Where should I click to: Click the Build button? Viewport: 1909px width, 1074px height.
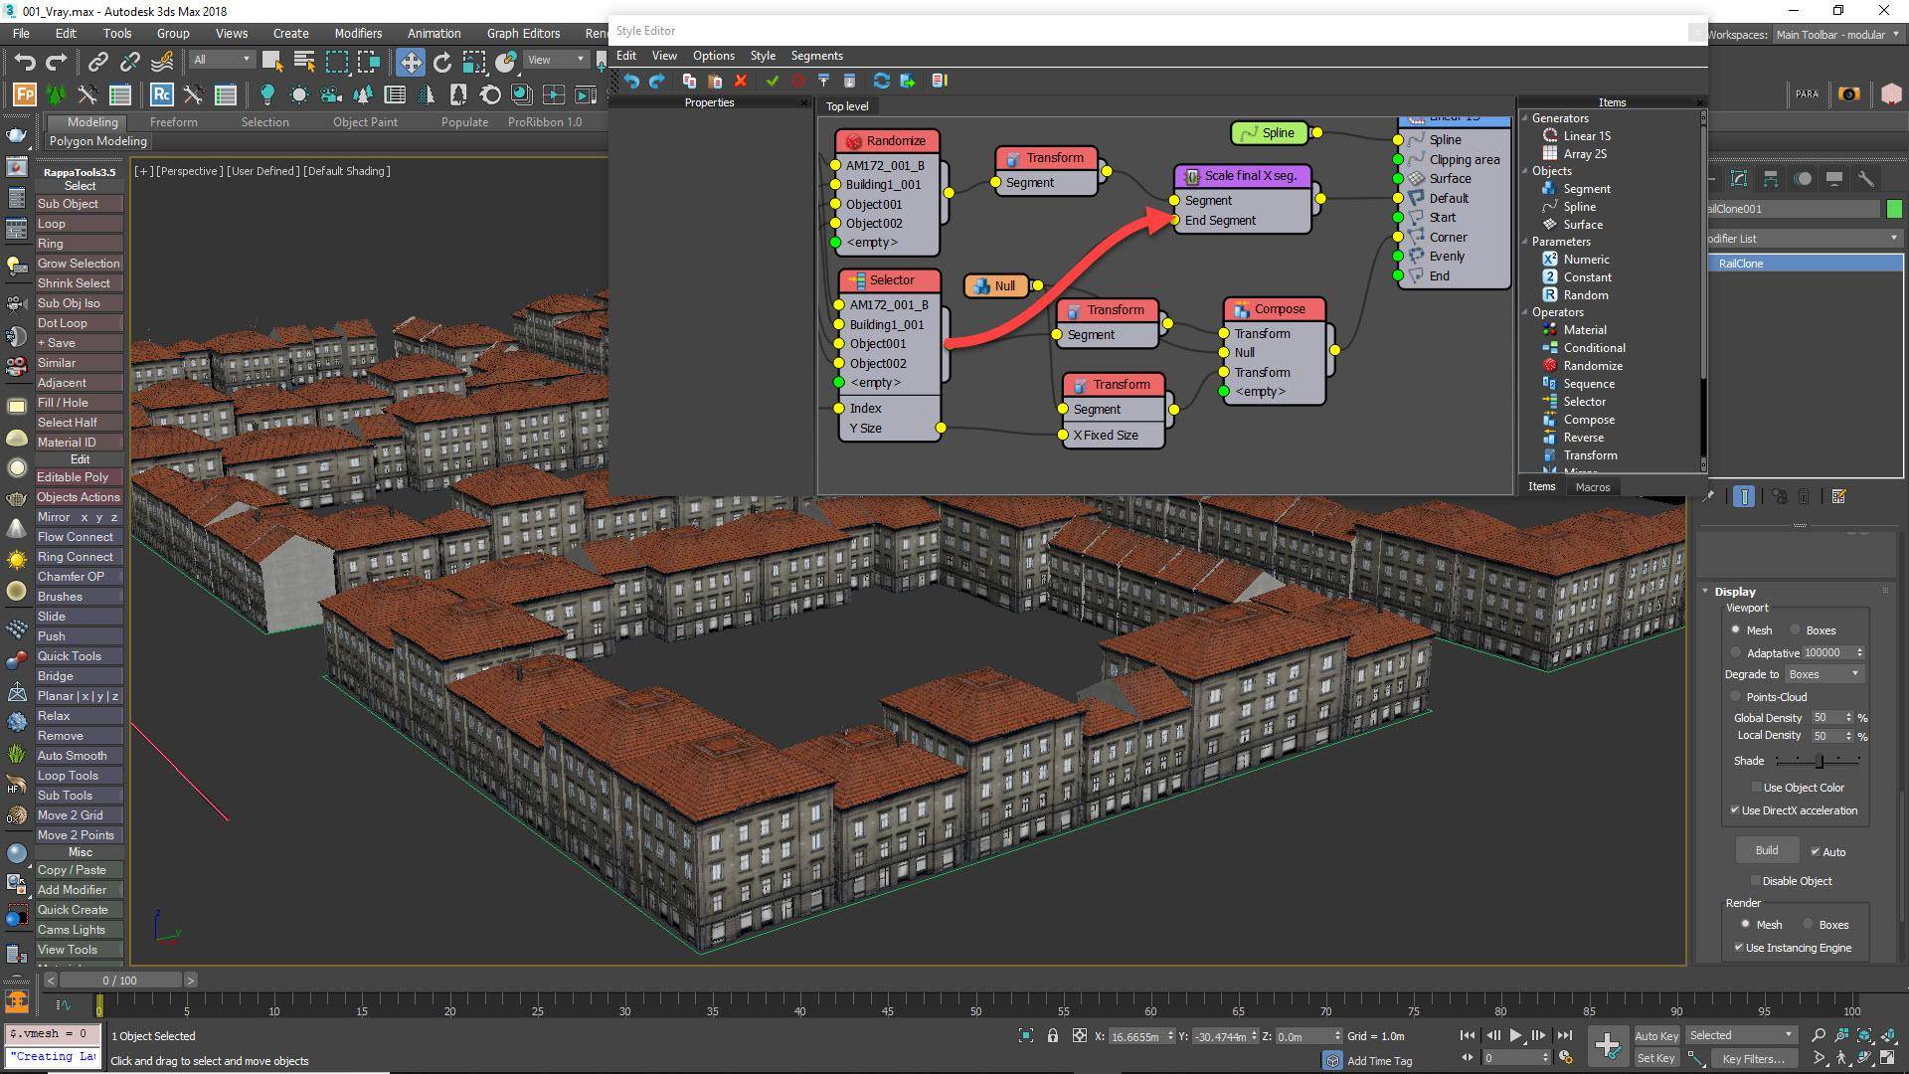click(x=1766, y=850)
